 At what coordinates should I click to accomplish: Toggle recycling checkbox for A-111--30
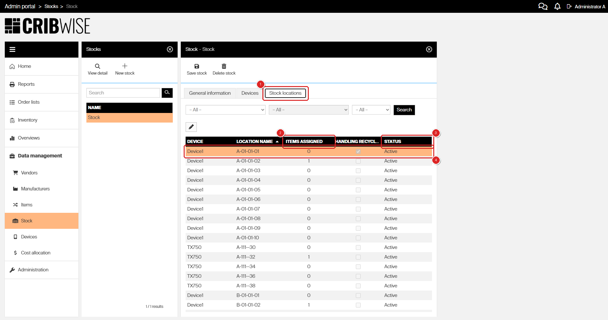[358, 247]
